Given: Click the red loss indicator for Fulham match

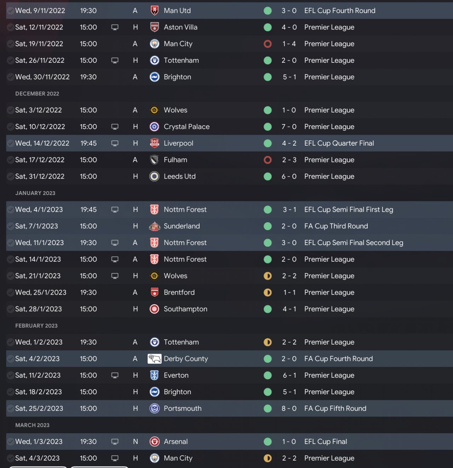Looking at the screenshot, I should [x=268, y=160].
